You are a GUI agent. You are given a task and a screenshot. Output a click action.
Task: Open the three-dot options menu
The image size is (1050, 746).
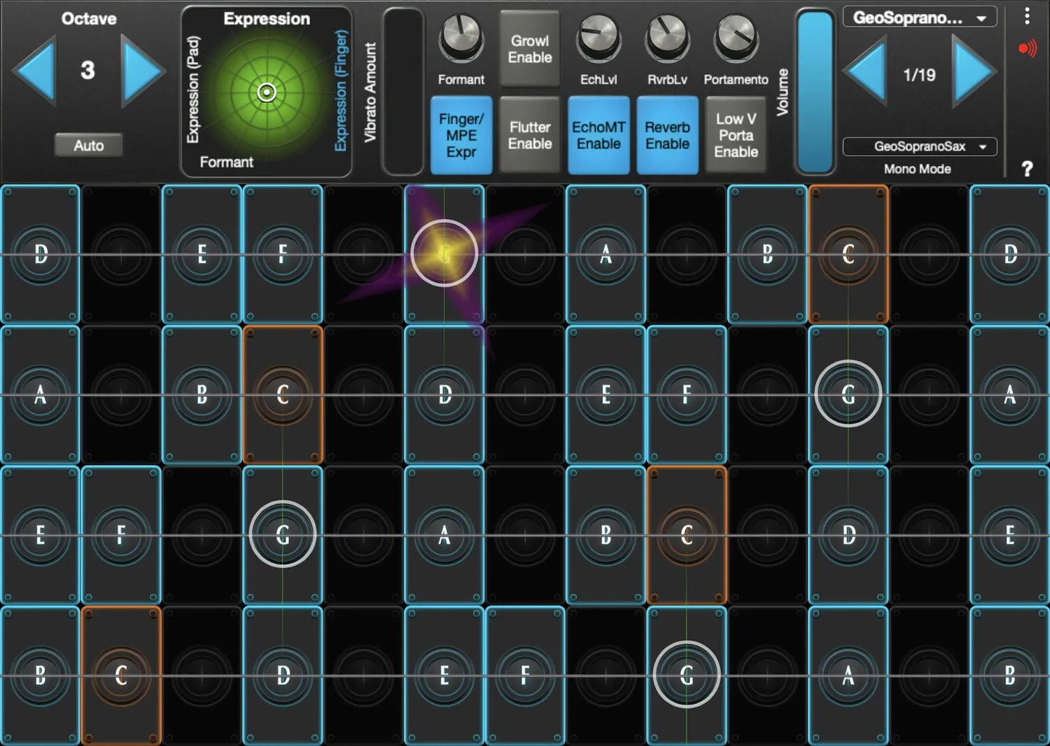coord(1027,15)
